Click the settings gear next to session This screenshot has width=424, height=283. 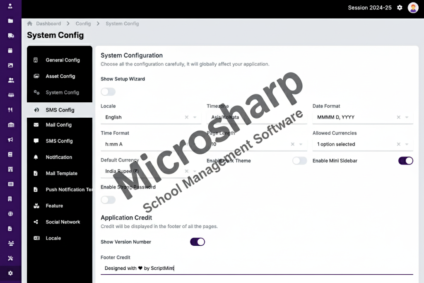point(400,8)
